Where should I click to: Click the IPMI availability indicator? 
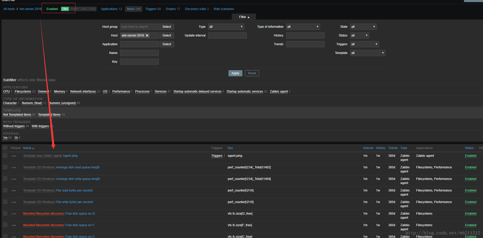click(92, 9)
